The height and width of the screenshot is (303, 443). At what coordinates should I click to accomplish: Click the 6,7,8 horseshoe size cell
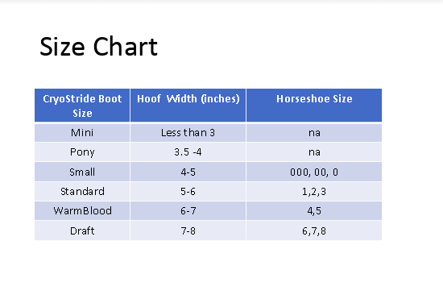(314, 230)
